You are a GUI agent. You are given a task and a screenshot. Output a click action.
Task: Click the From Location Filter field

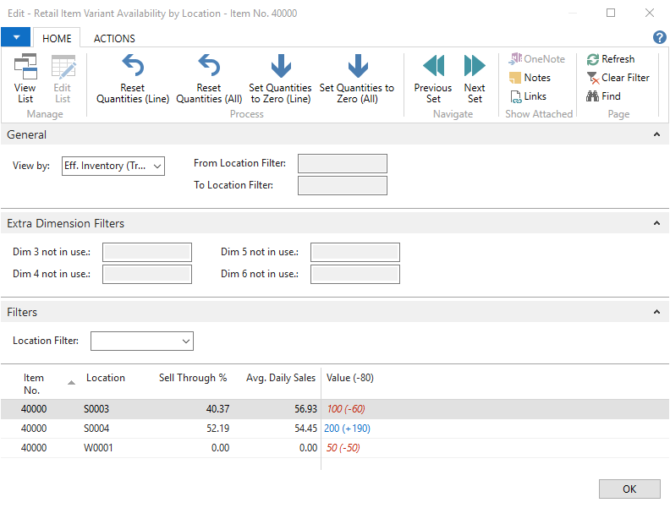click(343, 163)
